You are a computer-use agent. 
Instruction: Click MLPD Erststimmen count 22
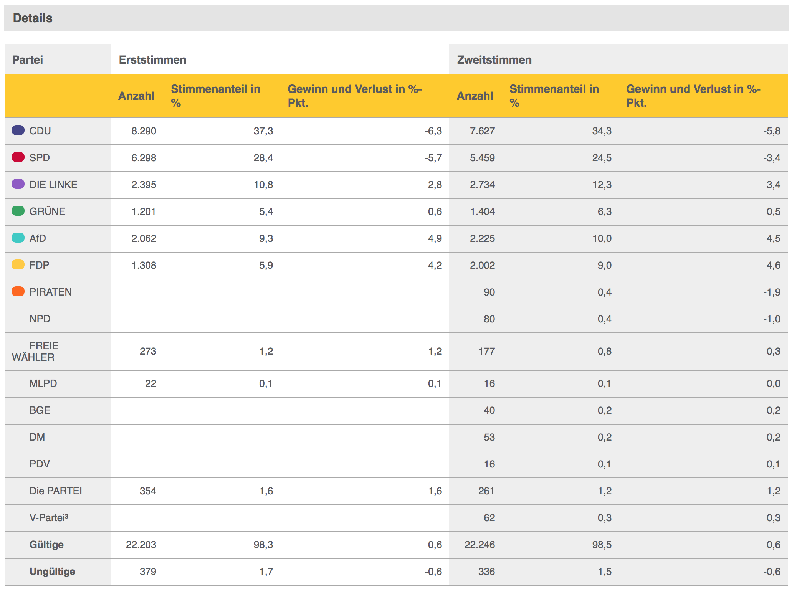click(x=150, y=383)
